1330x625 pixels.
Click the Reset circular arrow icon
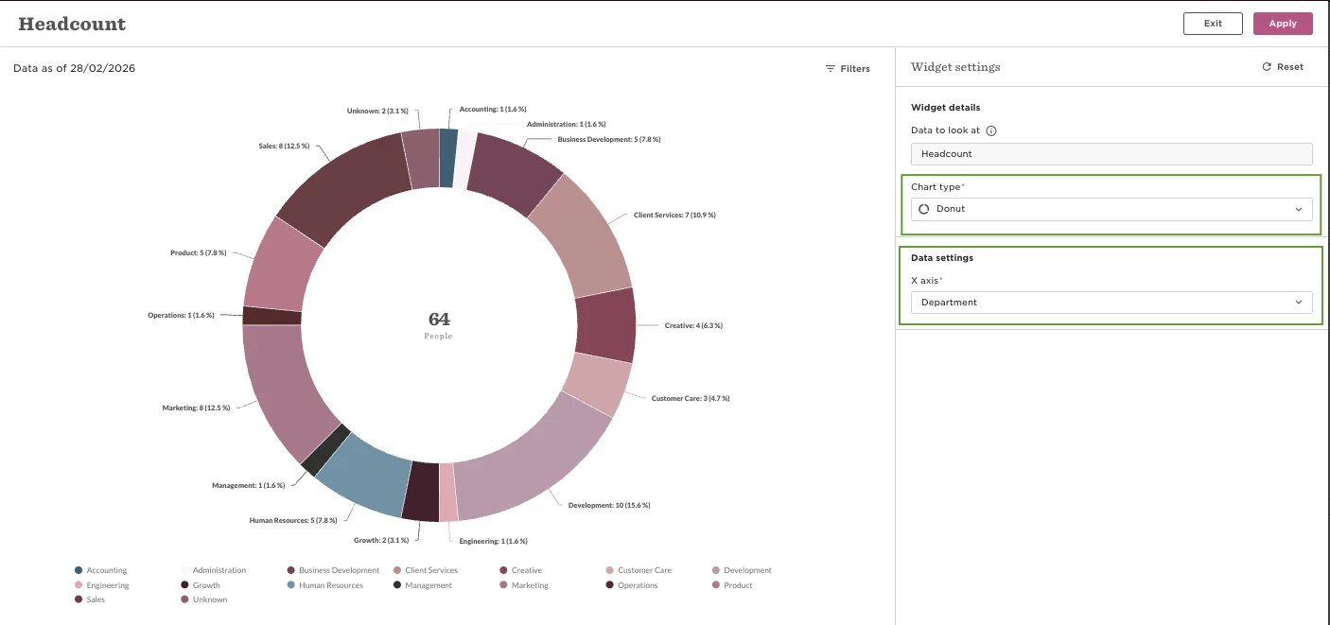pos(1267,67)
